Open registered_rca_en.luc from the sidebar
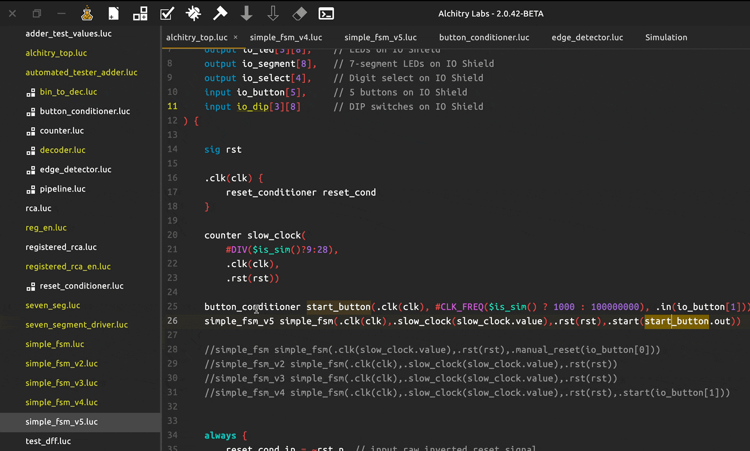750x451 pixels. point(68,267)
